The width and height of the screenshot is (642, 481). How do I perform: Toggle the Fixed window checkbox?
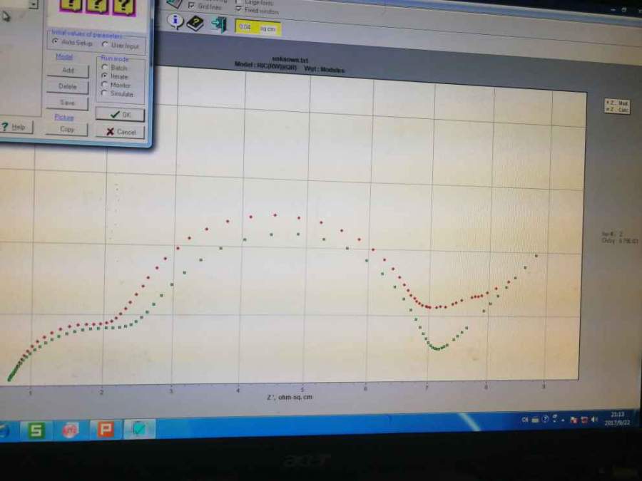(238, 8)
